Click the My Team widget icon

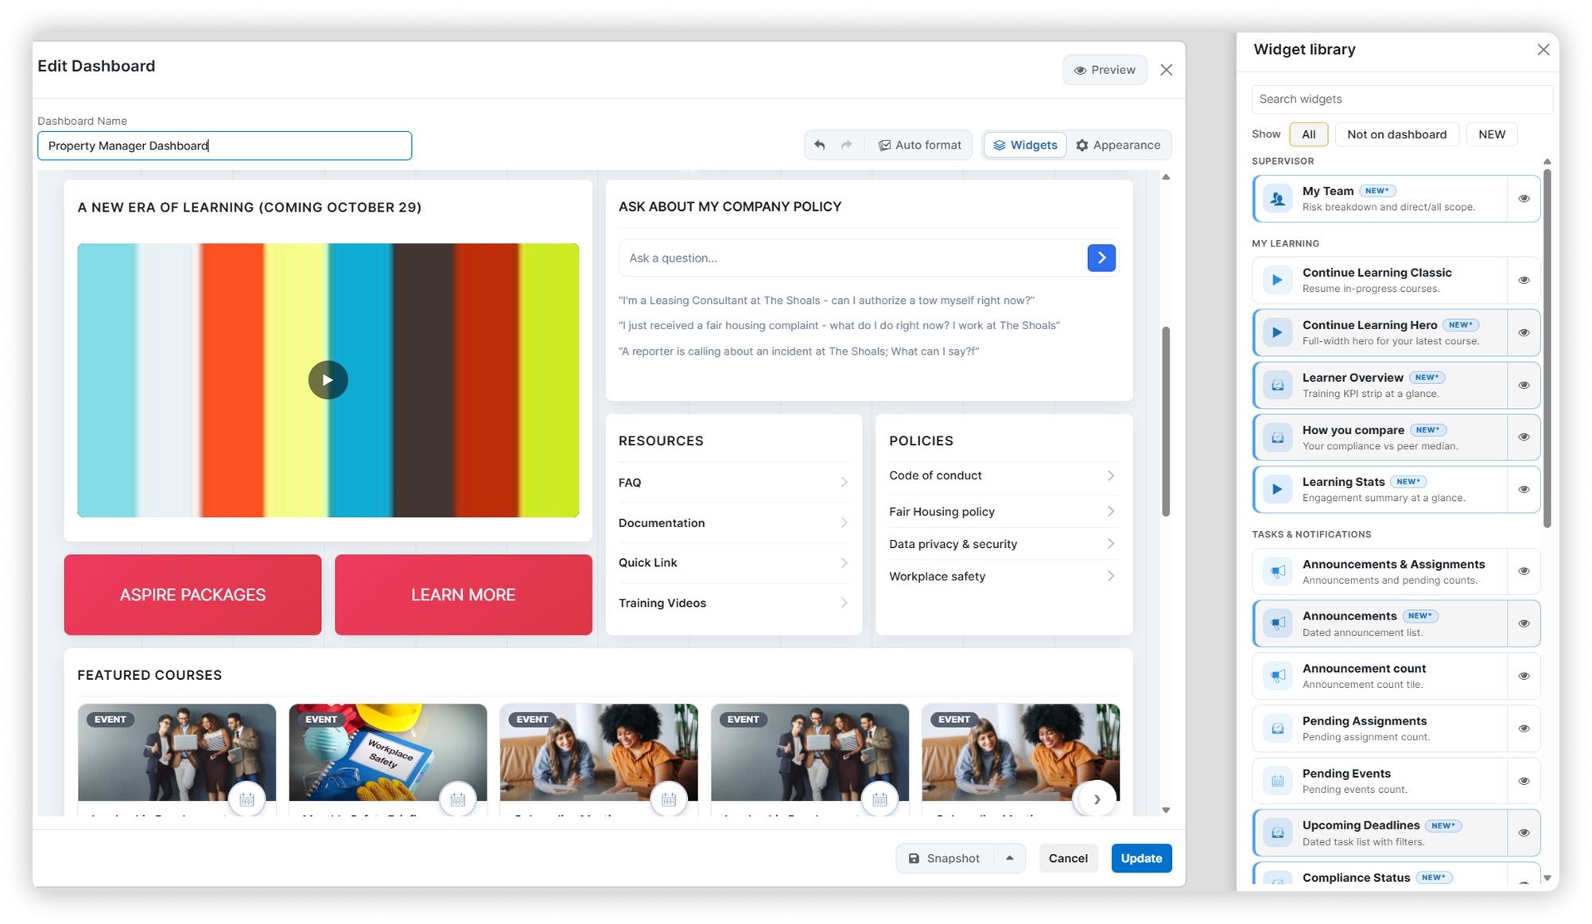[1277, 199]
